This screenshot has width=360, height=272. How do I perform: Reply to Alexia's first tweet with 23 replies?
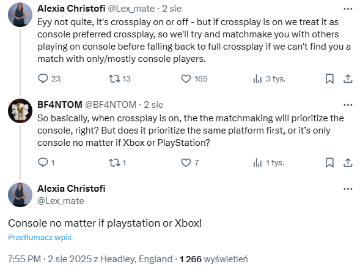pyautogui.click(x=49, y=78)
